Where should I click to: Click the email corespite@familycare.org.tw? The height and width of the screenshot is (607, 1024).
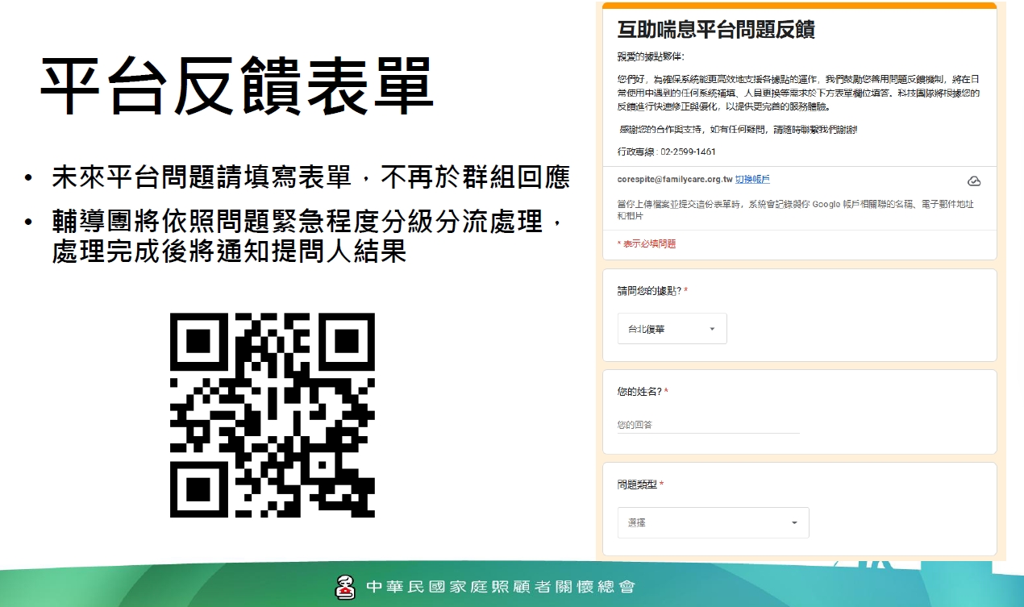(674, 179)
